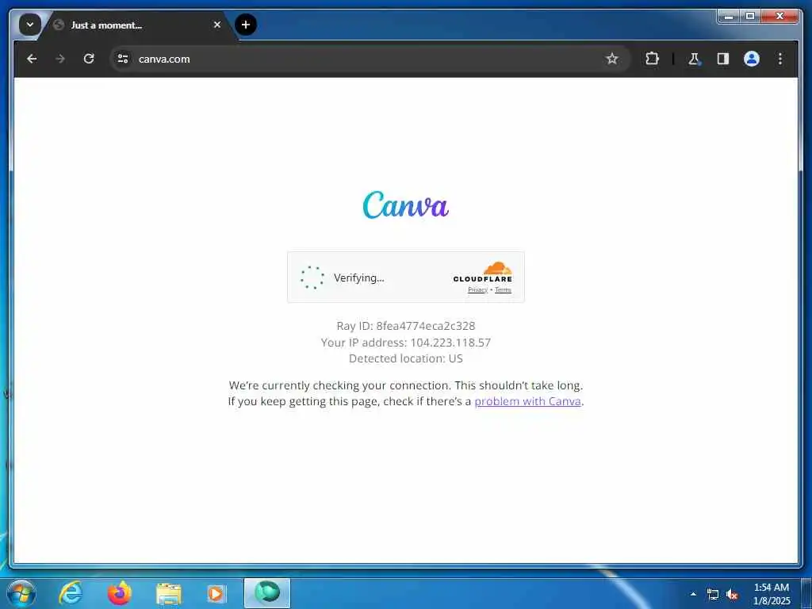812x609 pixels.
Task: Click the IP address text 104.223.118.57
Action: pos(450,343)
